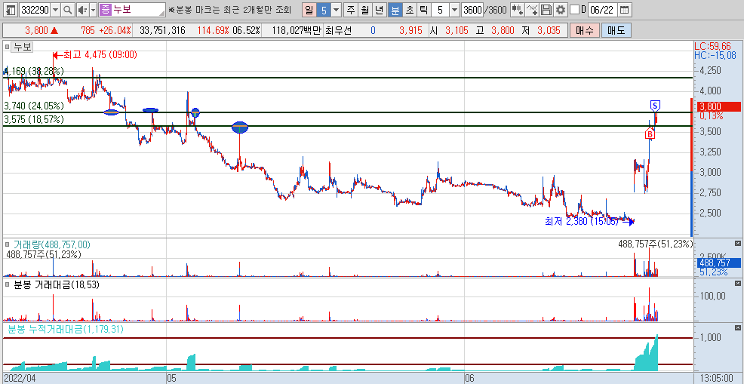Click the 118,027백만 trading value

coord(297,31)
